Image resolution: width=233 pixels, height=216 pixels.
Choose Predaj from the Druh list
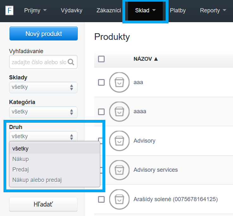click(21, 170)
